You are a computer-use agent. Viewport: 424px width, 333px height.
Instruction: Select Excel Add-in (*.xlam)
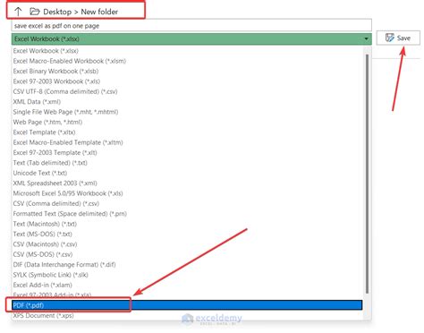pos(43,285)
